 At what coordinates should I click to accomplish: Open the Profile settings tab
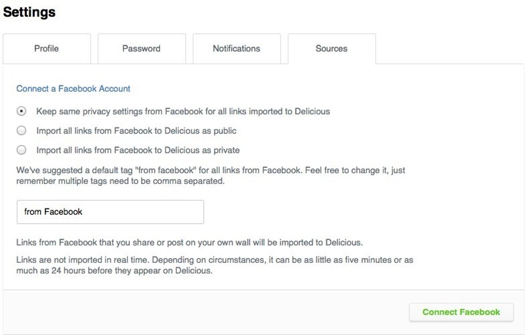[47, 49]
